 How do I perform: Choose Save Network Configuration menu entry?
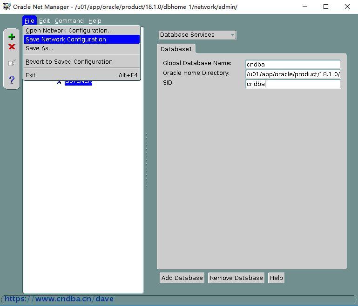[81, 39]
